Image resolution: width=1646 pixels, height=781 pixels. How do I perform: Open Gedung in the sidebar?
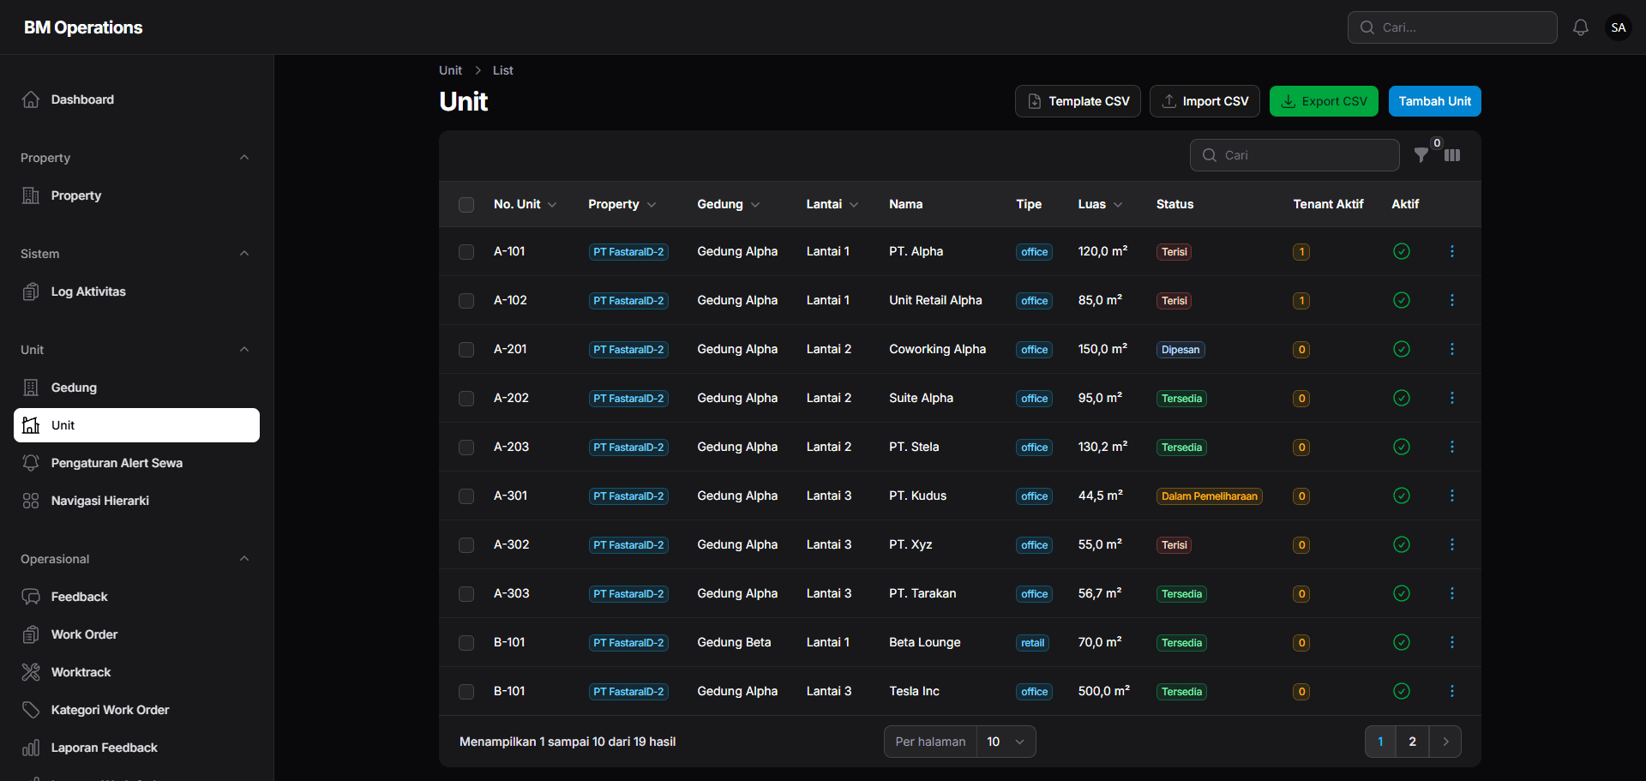point(136,387)
